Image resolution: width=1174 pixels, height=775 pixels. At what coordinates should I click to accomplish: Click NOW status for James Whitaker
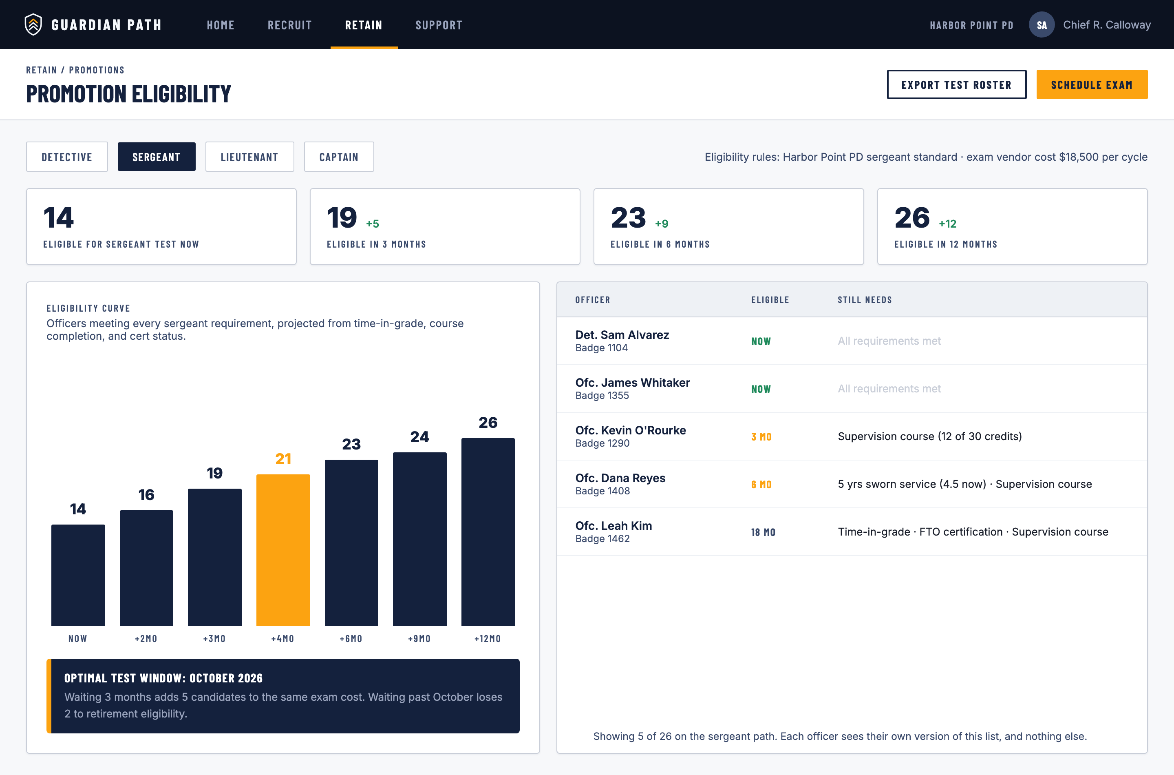click(761, 390)
